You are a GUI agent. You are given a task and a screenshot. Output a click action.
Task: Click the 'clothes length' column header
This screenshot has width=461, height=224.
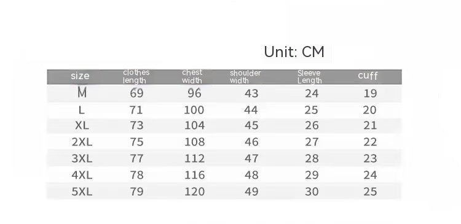coord(136,76)
